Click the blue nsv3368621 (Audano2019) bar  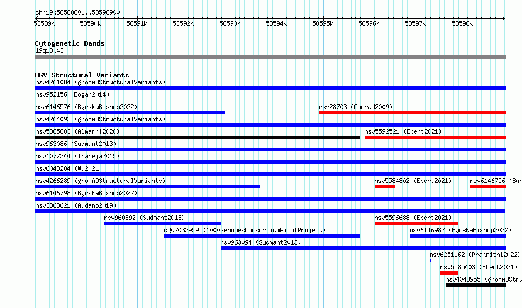[x=270, y=211]
